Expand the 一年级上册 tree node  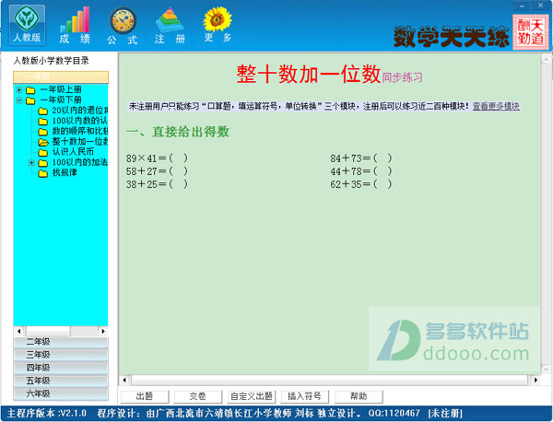(19, 90)
